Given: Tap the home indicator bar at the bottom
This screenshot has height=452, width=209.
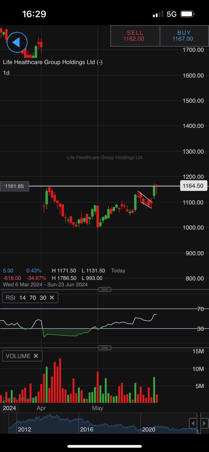Looking at the screenshot, I should click(x=104, y=447).
